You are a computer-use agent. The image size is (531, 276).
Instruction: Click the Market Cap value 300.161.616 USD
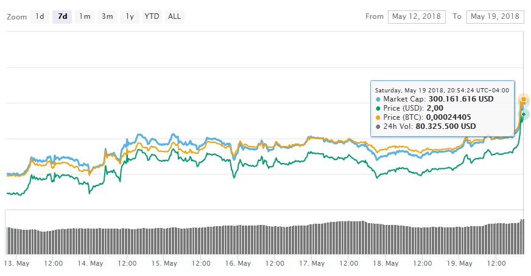tap(461, 99)
